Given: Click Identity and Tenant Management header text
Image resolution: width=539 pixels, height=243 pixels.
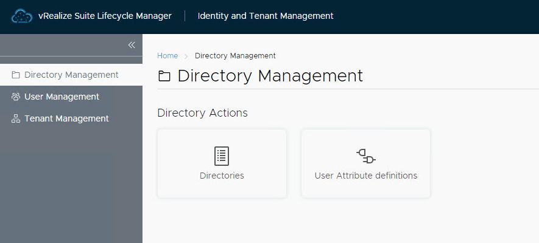Looking at the screenshot, I should 266,16.
